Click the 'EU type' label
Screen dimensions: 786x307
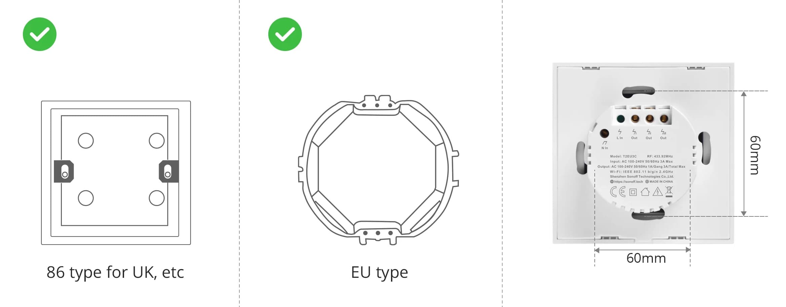tap(379, 272)
